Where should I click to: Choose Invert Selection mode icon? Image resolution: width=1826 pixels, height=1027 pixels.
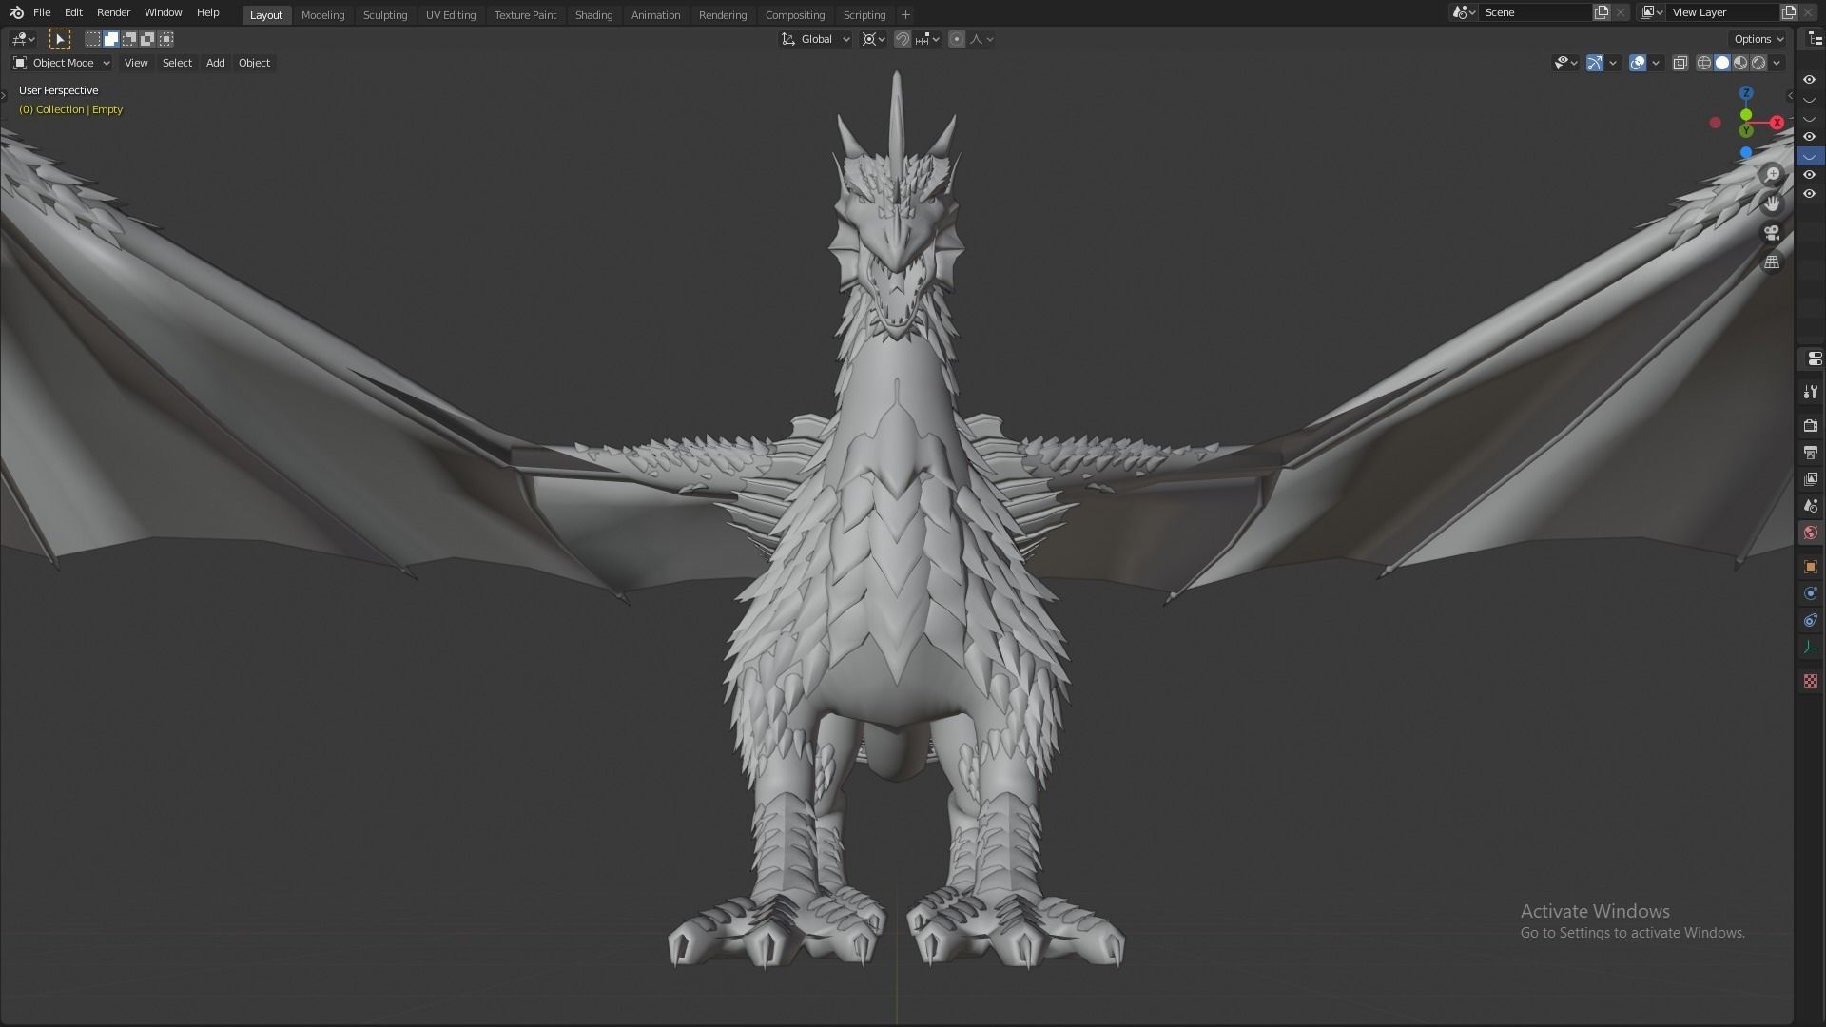(147, 39)
